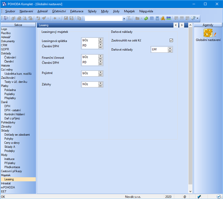
Task: Open the Nastavení menu
Action: point(26,11)
